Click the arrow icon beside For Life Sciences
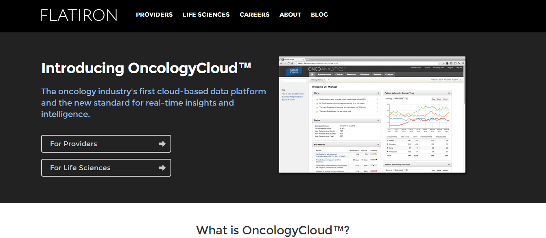 (x=162, y=168)
